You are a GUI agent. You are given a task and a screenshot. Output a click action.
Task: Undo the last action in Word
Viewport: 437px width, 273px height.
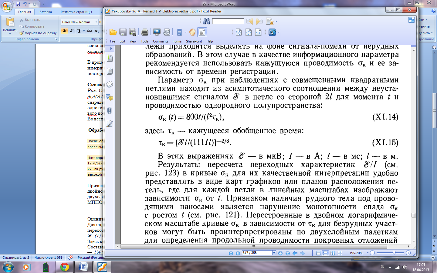(x=25, y=4)
